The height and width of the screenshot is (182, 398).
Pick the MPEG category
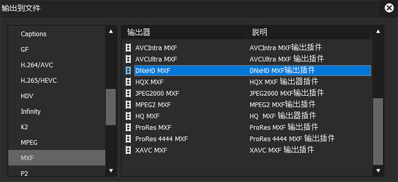[57, 142]
